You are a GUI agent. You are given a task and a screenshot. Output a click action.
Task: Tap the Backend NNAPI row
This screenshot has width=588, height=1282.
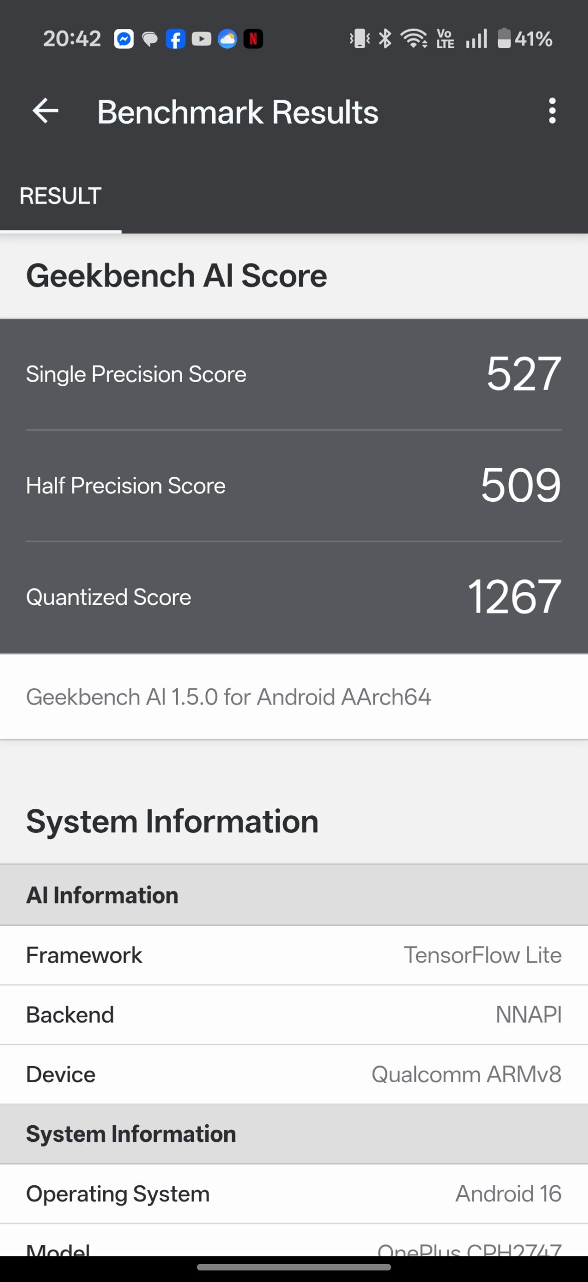[x=294, y=1015]
